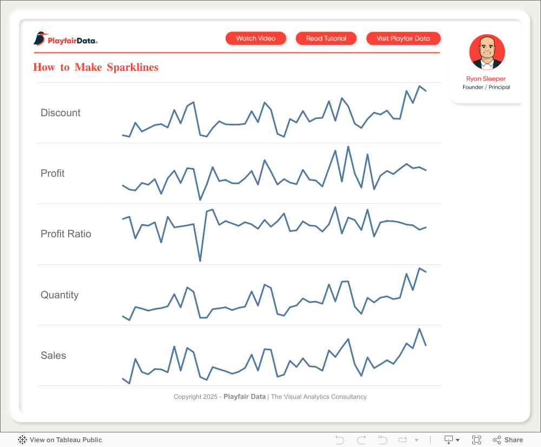Click the Discount sparkline chart

pyautogui.click(x=274, y=111)
